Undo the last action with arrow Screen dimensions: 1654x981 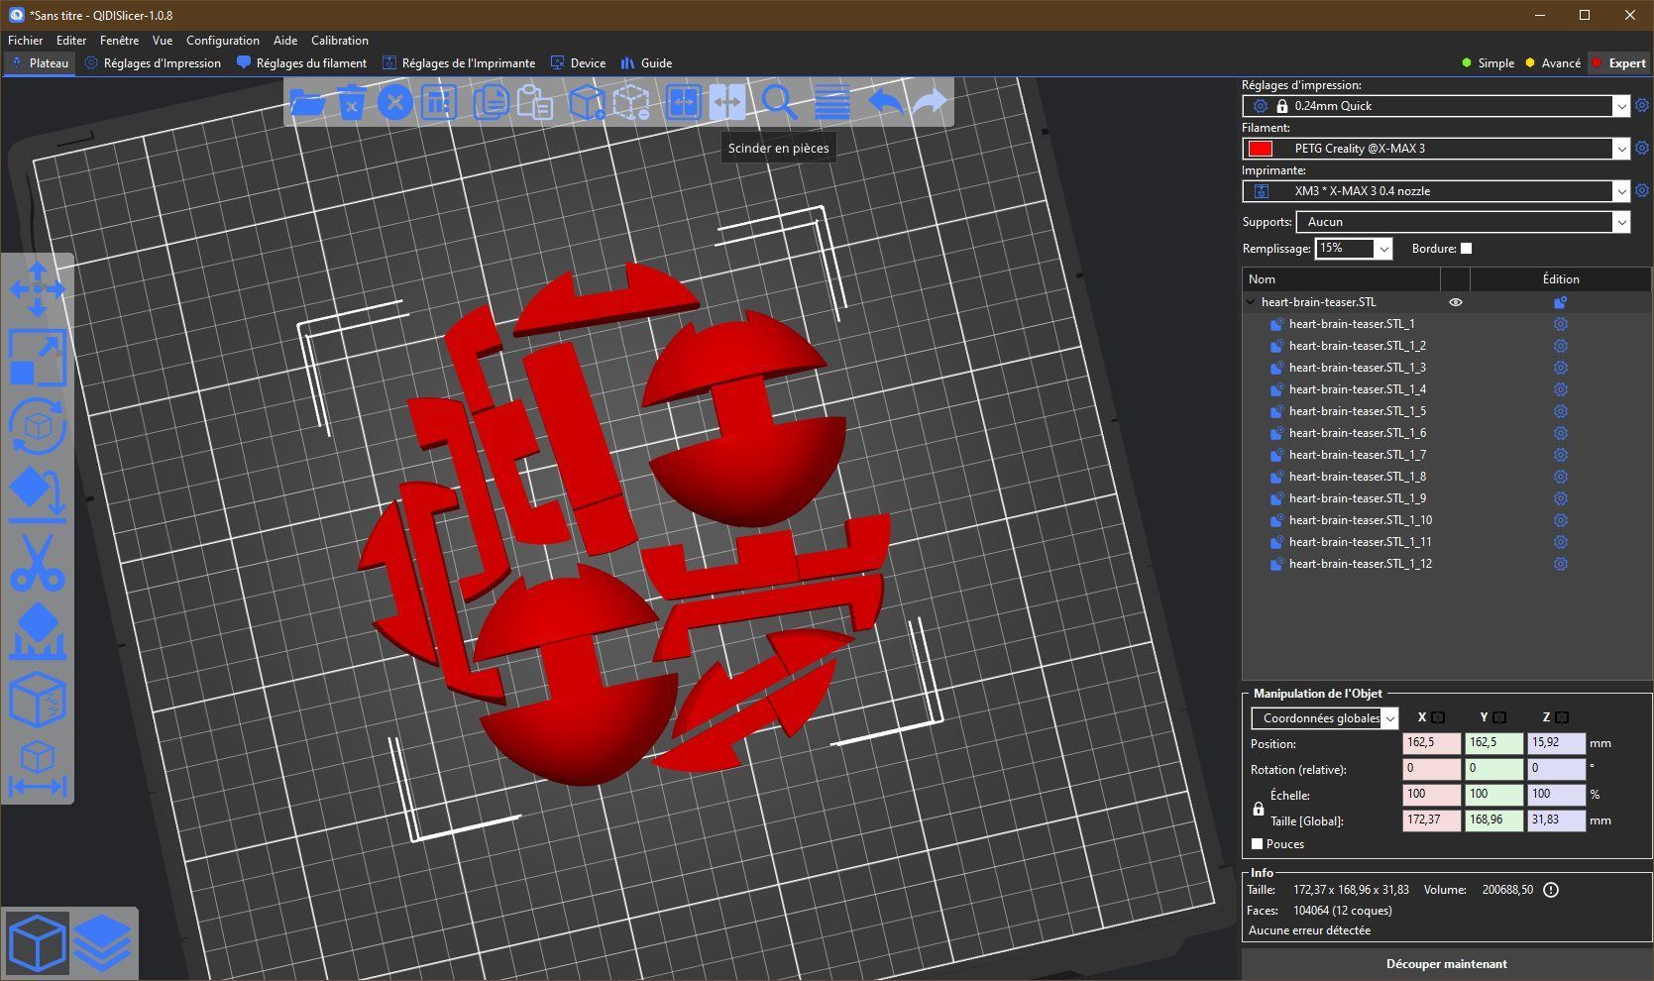[884, 102]
